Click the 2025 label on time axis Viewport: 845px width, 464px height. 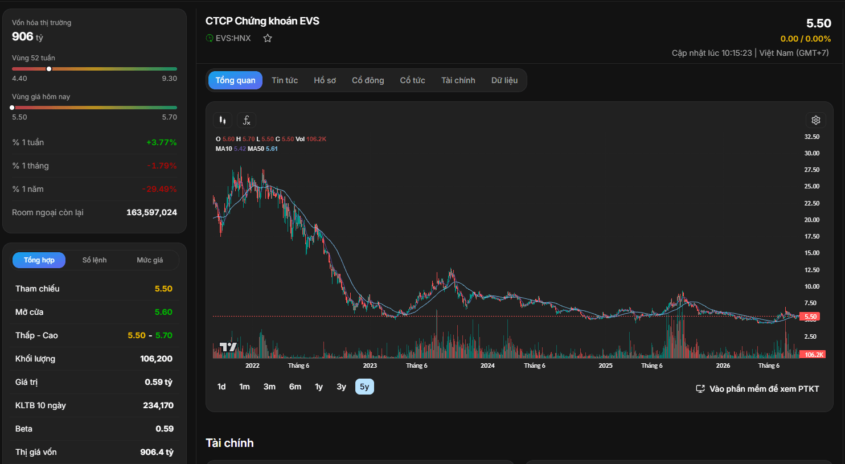point(605,366)
